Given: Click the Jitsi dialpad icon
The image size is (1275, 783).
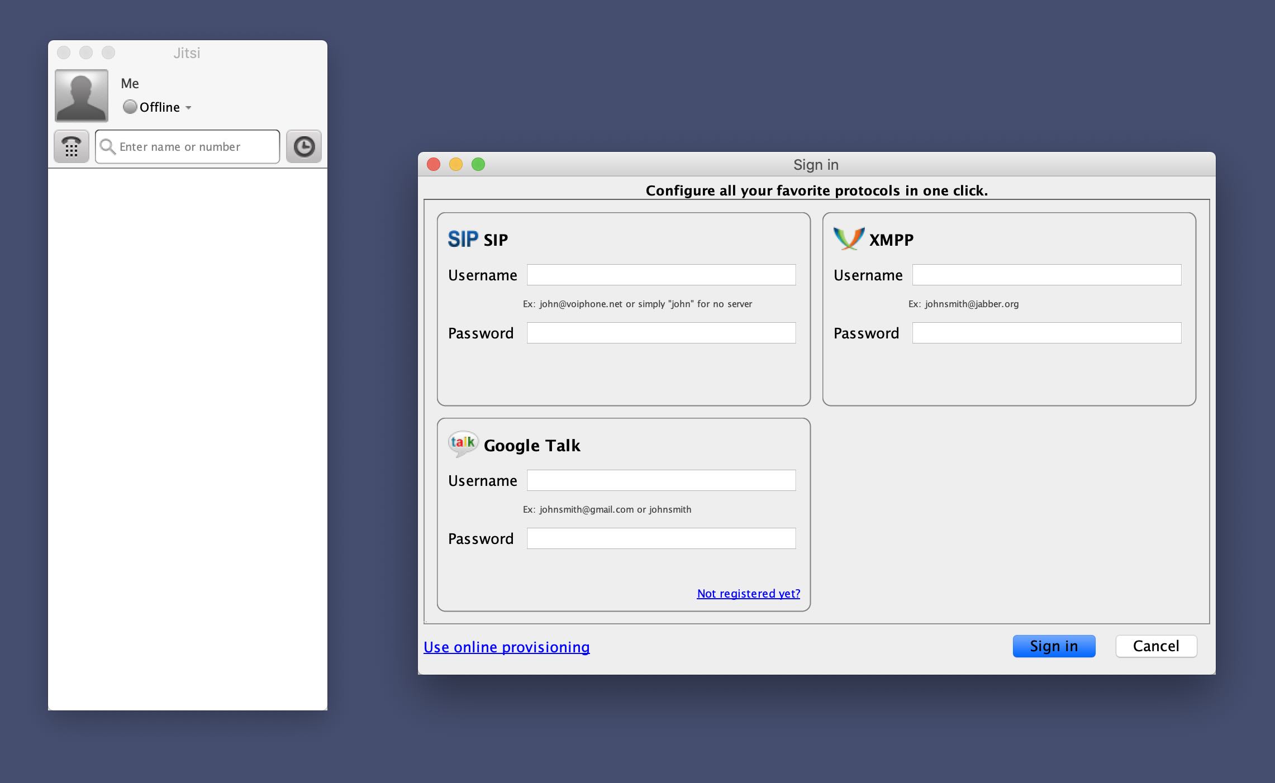Looking at the screenshot, I should (71, 146).
